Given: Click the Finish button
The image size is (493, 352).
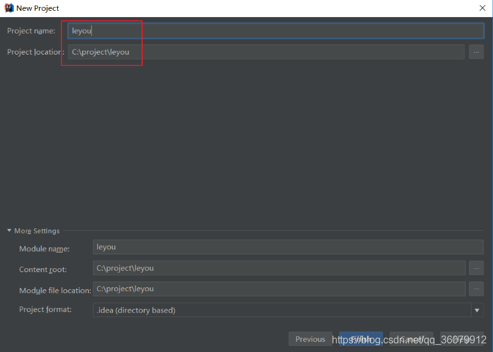Looking at the screenshot, I should pyautogui.click(x=360, y=339).
